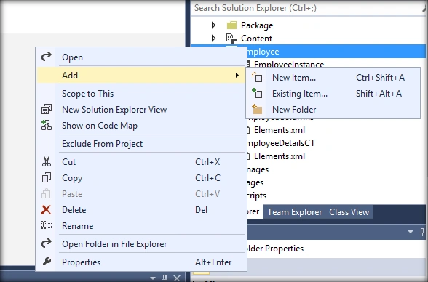Click the Existing Item icon in submenu
The width and height of the screenshot is (428, 282).
[x=257, y=94]
